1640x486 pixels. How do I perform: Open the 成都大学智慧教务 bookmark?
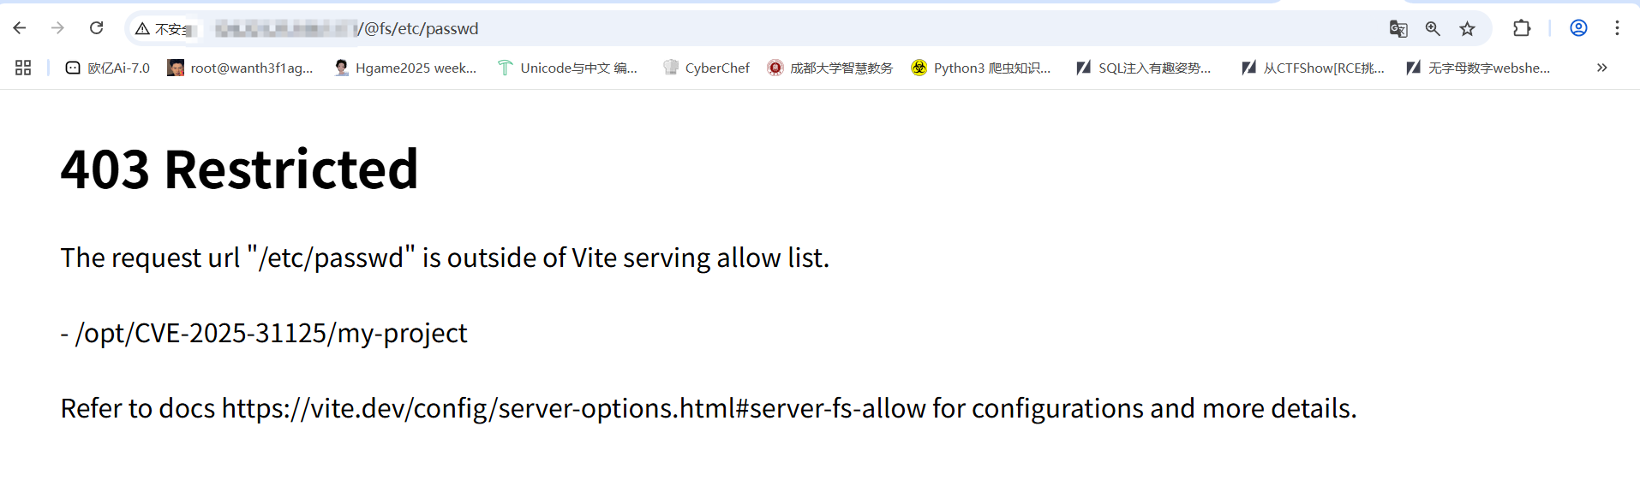point(830,68)
